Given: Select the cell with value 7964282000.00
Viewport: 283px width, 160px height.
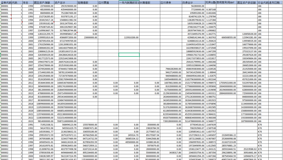Looking at the screenshot, I should point(171,76).
